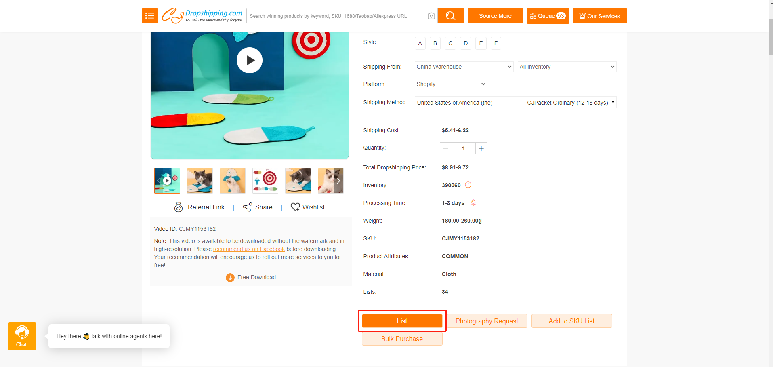Screen dimensions: 773x367
Task: Select the target and mats thumbnail
Action: coord(265,181)
